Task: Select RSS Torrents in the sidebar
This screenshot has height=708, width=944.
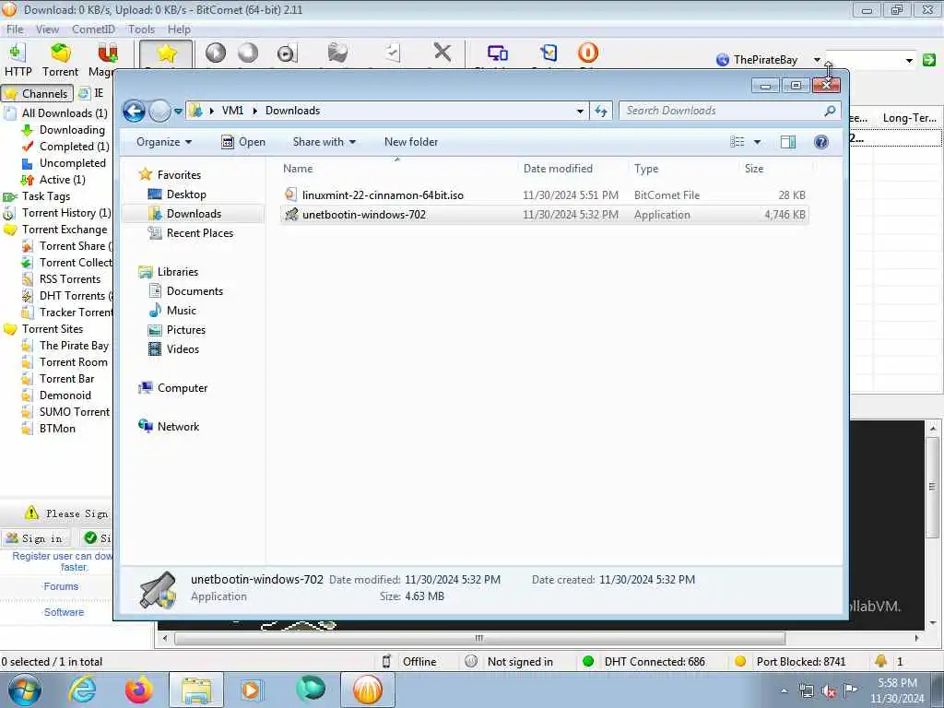Action: (x=70, y=279)
